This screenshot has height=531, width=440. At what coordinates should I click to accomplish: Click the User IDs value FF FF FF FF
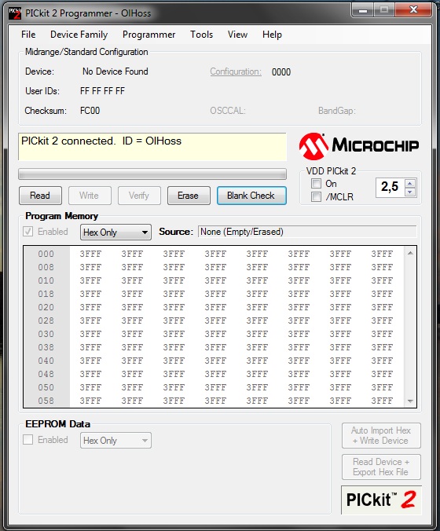pos(103,91)
